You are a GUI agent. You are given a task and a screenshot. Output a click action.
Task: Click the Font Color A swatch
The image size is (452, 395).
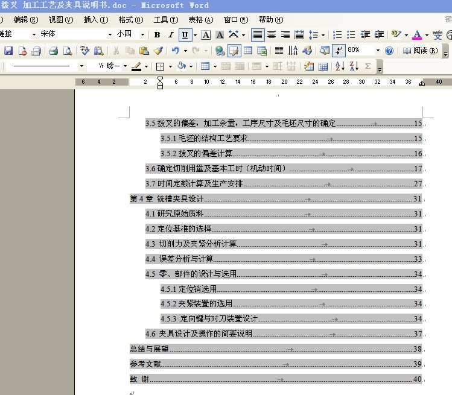[x=417, y=35]
